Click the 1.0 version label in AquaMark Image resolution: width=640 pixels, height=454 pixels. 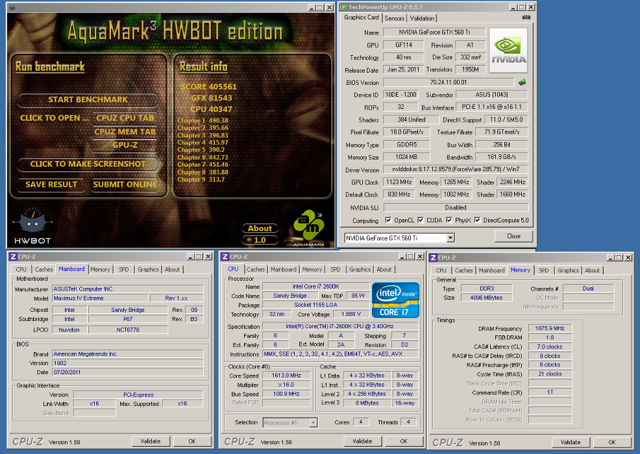click(x=260, y=240)
